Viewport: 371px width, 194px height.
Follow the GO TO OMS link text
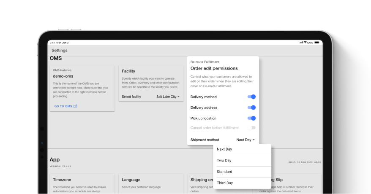point(63,106)
